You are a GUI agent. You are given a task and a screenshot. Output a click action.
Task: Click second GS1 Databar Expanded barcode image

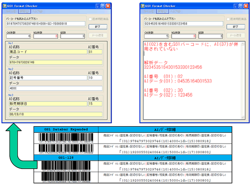click(x=66, y=149)
